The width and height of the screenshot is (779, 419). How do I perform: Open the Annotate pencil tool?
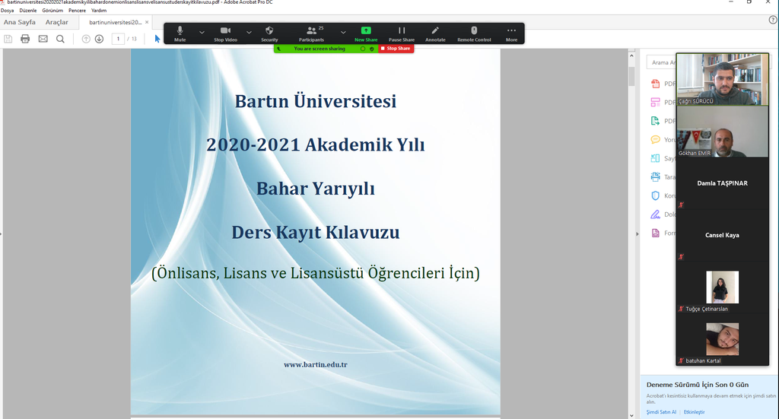click(435, 31)
